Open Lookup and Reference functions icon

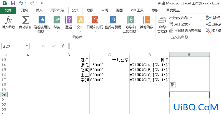(x=113, y=20)
